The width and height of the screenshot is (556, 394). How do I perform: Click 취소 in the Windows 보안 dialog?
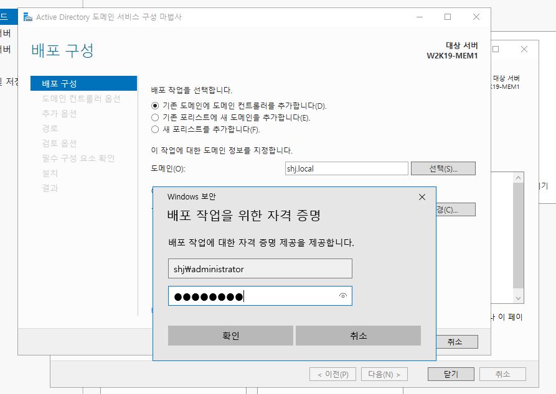click(x=358, y=336)
